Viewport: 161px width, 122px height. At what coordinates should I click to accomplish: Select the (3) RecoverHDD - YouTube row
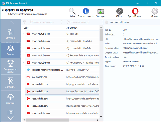pos(62,63)
